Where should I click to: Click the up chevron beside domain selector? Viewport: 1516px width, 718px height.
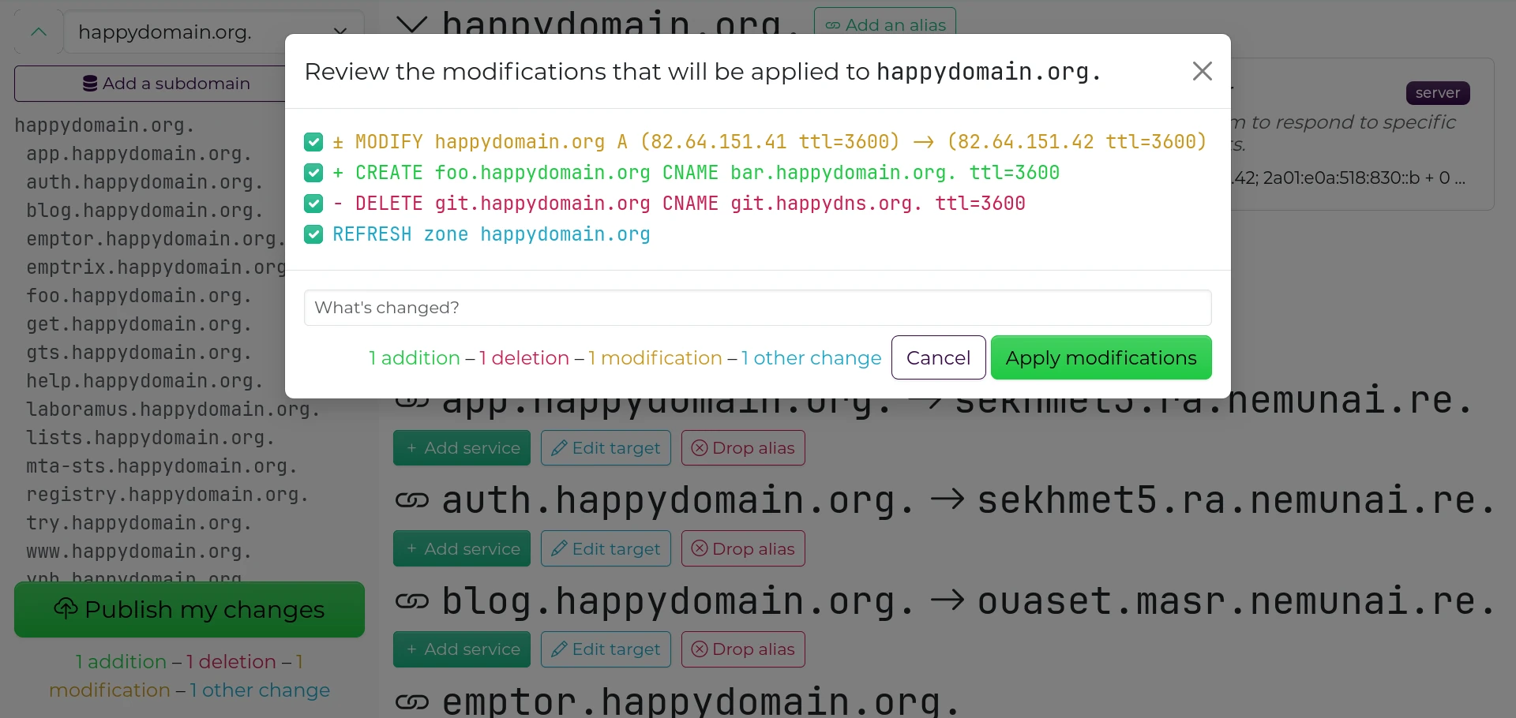(38, 32)
